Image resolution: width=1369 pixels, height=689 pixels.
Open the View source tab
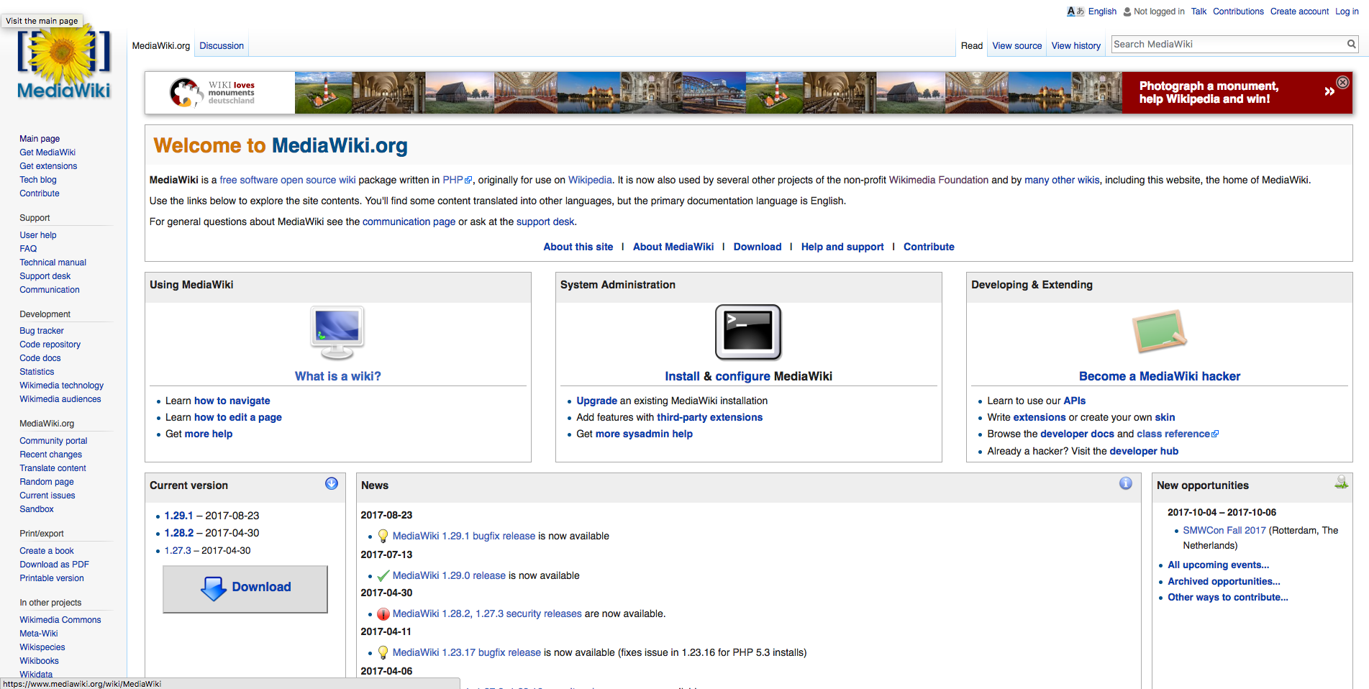[1016, 46]
